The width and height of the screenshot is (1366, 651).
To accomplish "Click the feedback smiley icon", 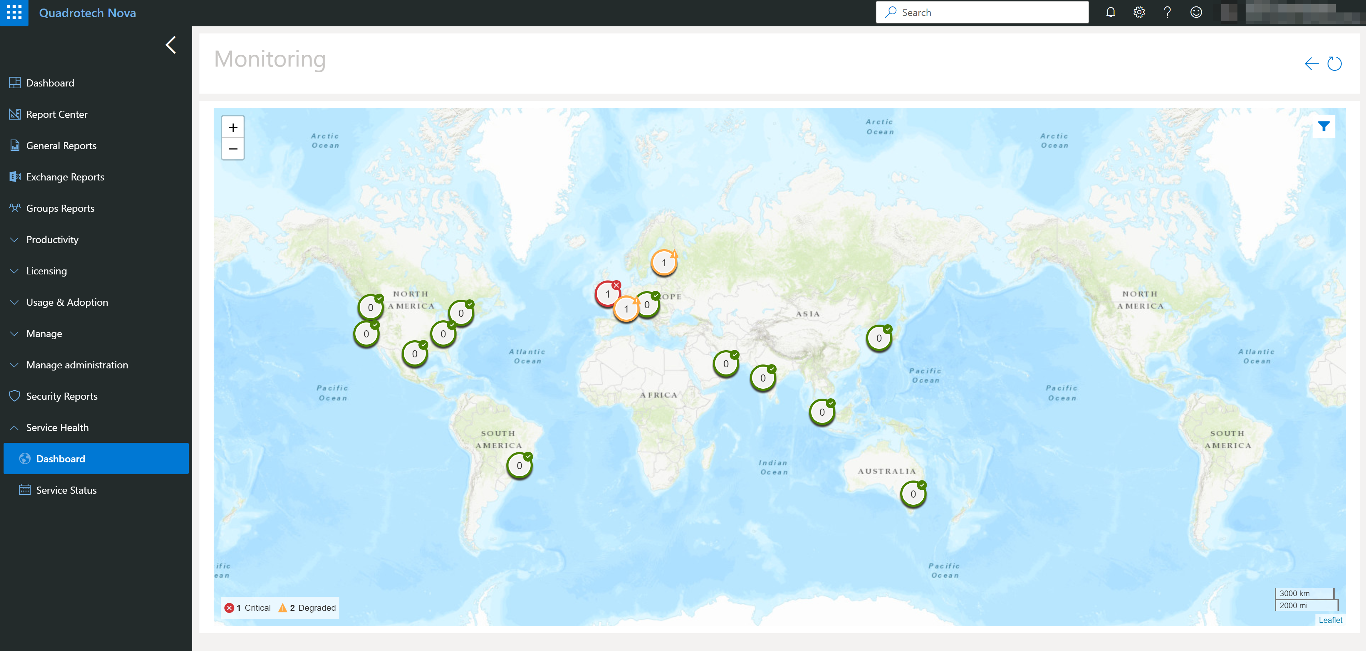I will click(x=1196, y=12).
